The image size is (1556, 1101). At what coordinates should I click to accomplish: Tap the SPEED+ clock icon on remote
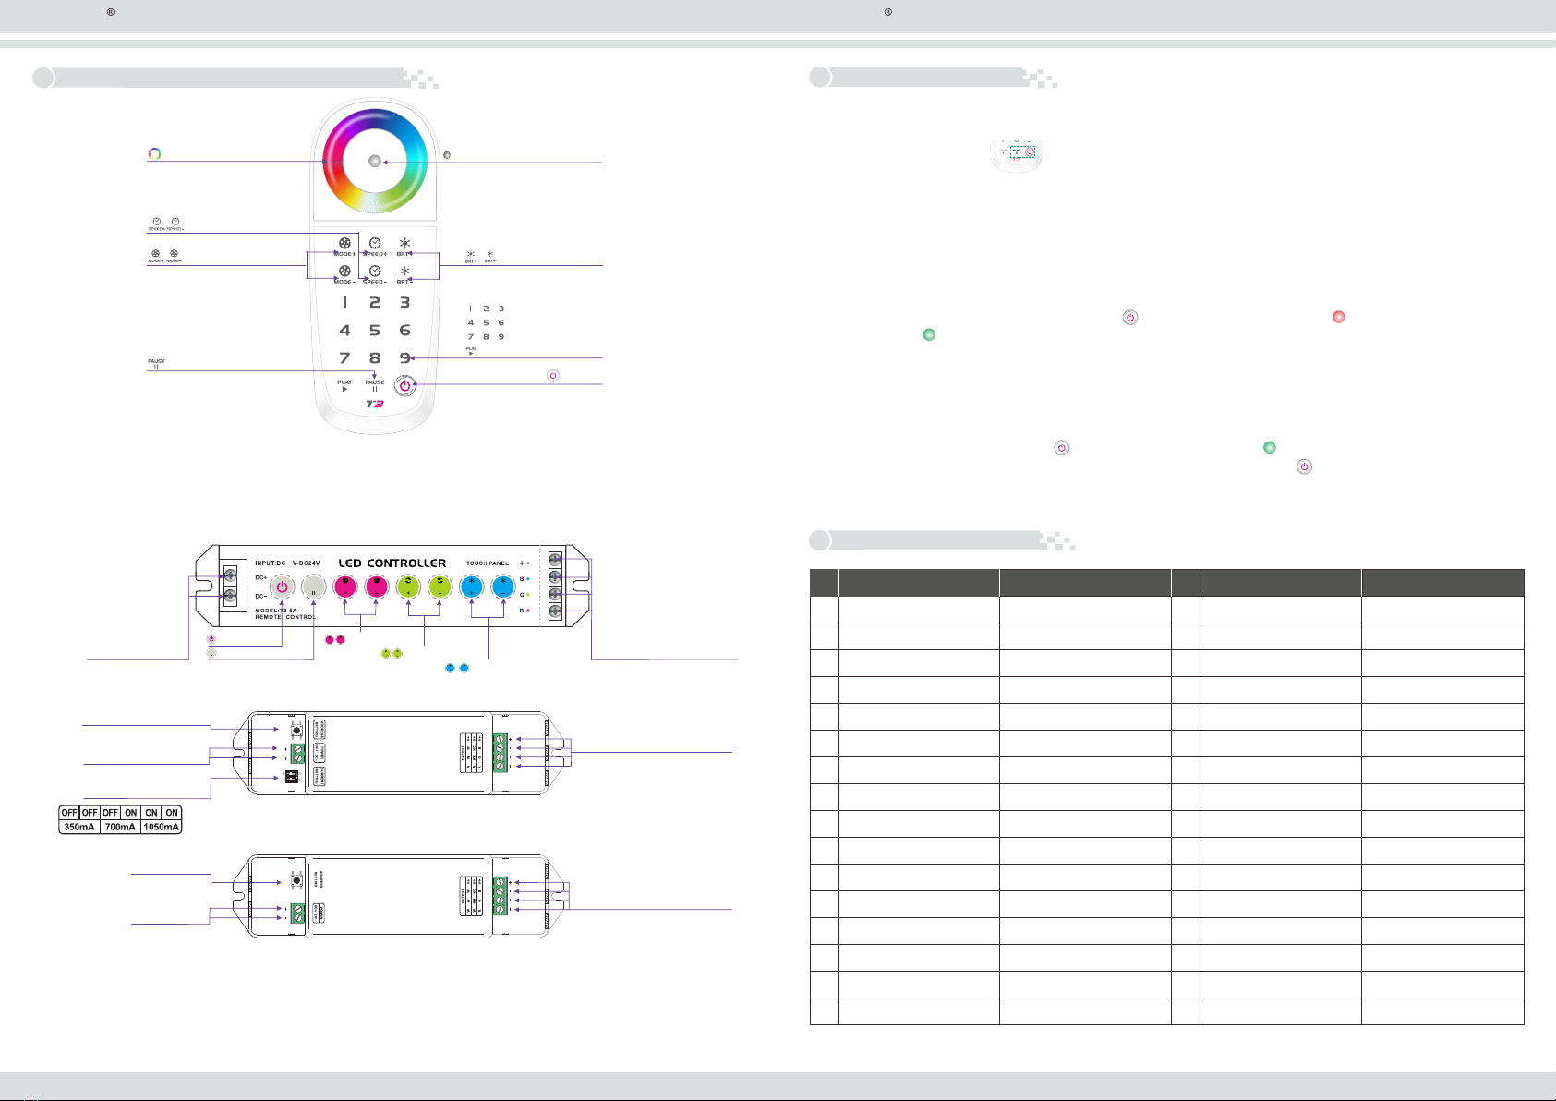point(375,243)
